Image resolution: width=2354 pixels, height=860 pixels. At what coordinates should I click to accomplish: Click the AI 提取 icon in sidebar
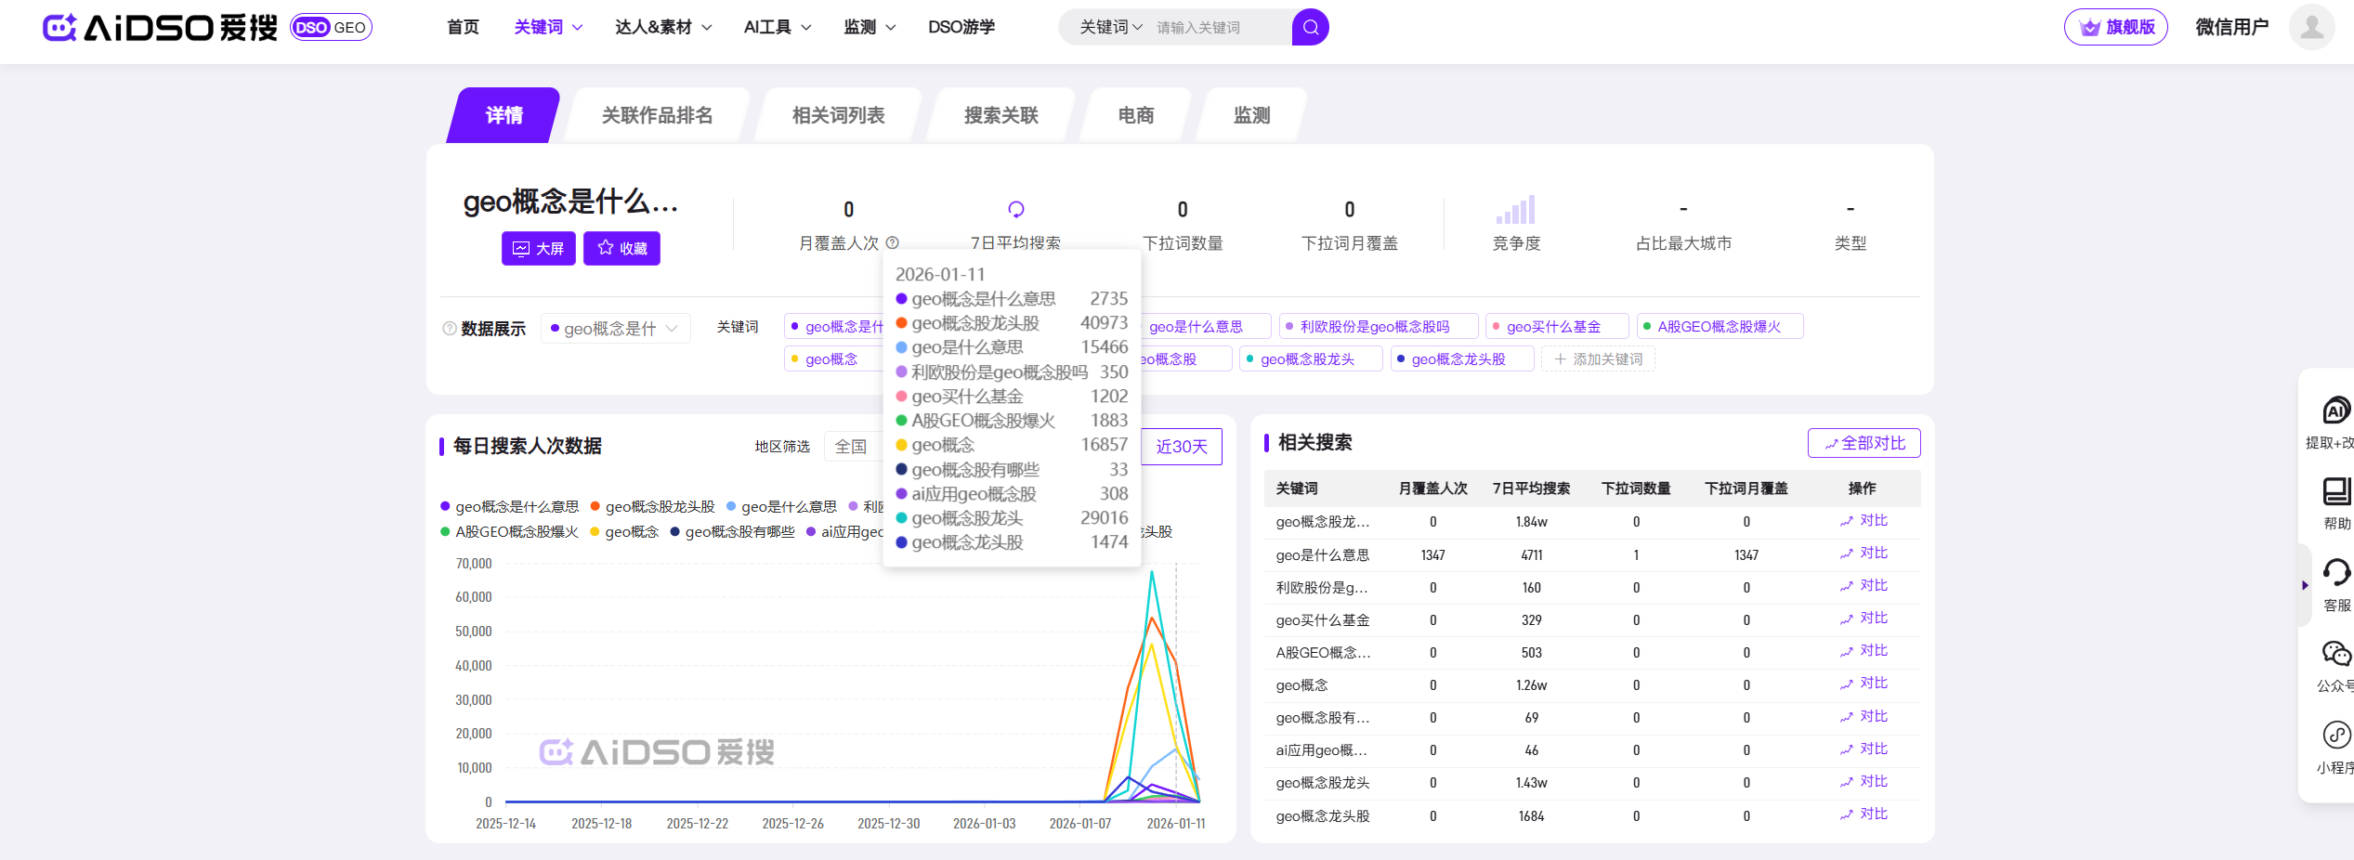pyautogui.click(x=2335, y=410)
